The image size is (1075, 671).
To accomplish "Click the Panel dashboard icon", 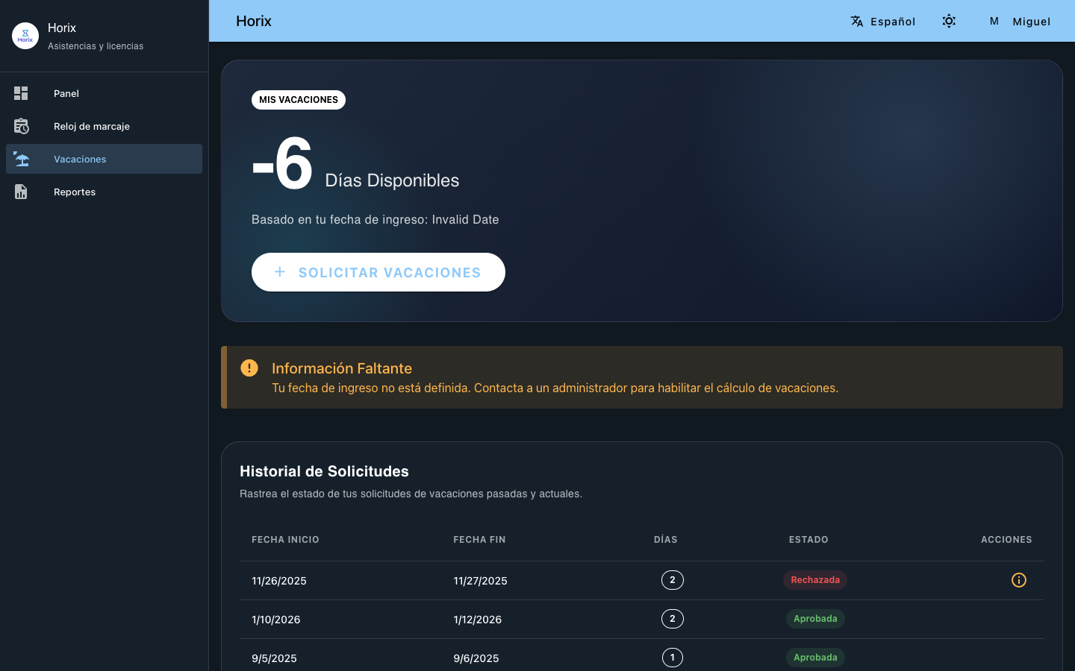I will click(x=21, y=93).
